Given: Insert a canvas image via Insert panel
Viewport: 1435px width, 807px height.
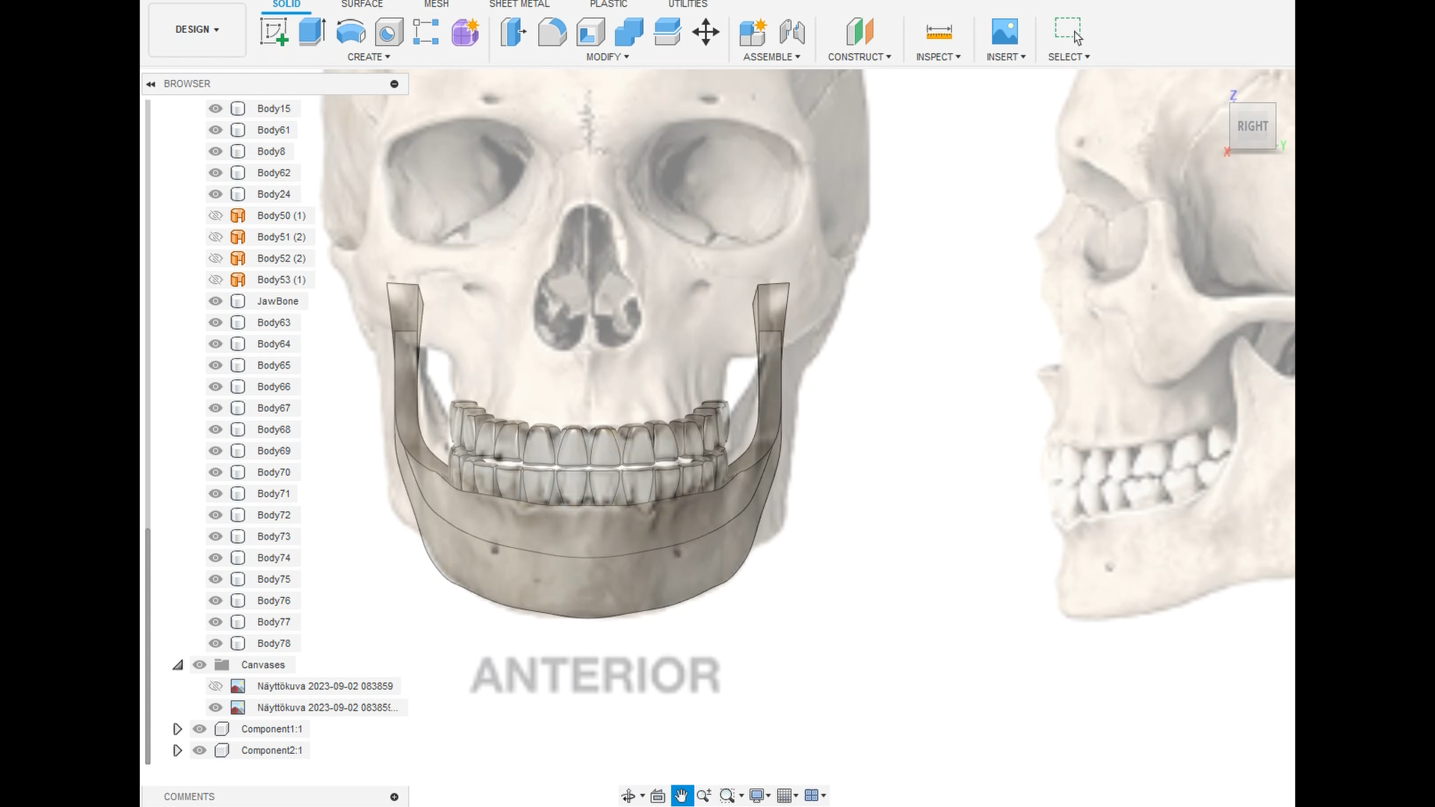Looking at the screenshot, I should pos(1005,32).
